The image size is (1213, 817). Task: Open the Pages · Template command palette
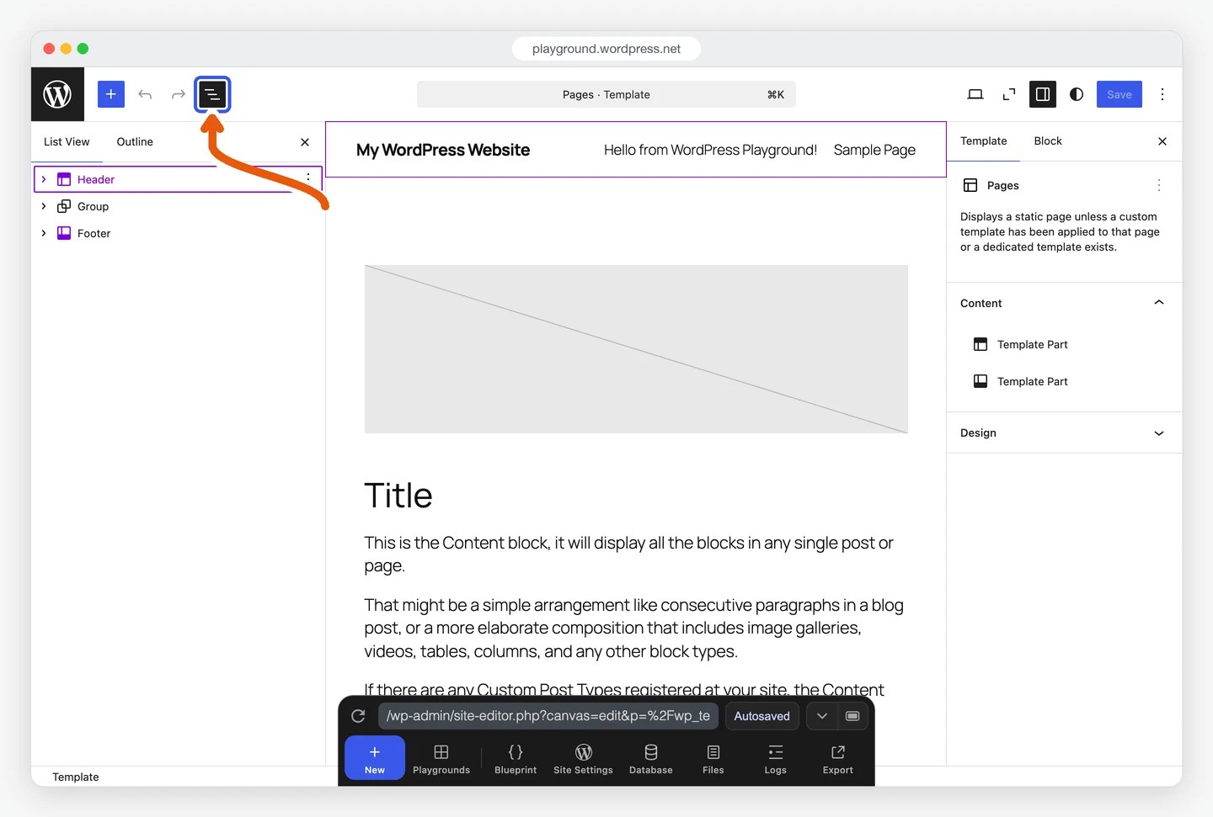click(x=606, y=94)
